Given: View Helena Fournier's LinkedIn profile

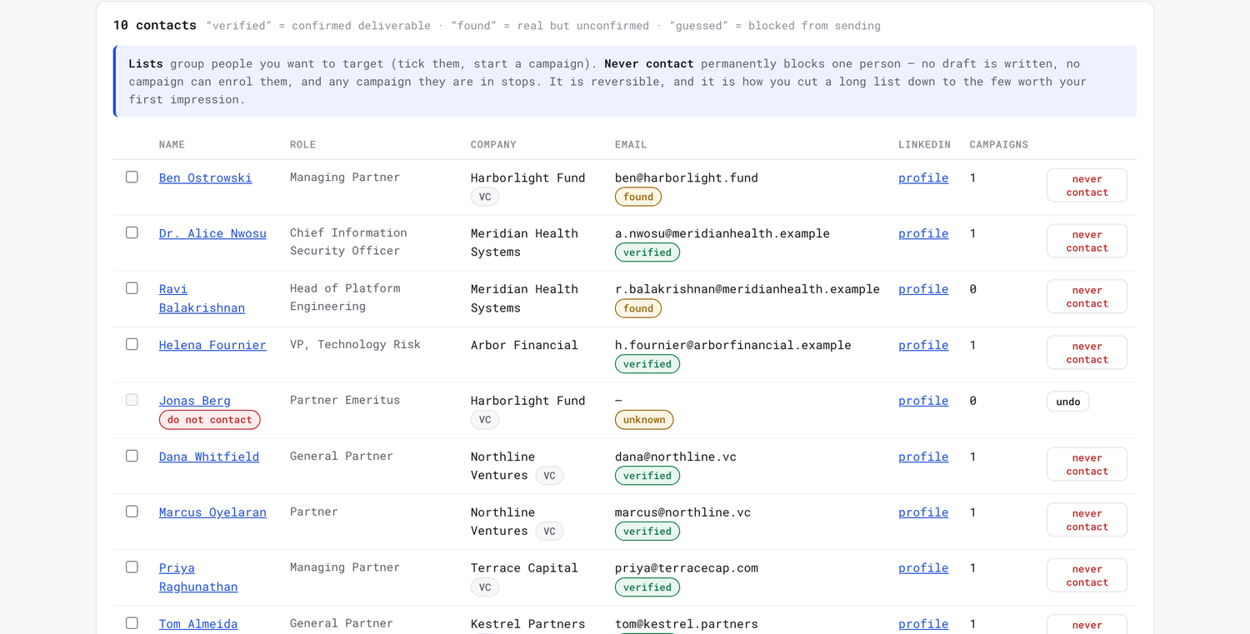Looking at the screenshot, I should point(923,345).
